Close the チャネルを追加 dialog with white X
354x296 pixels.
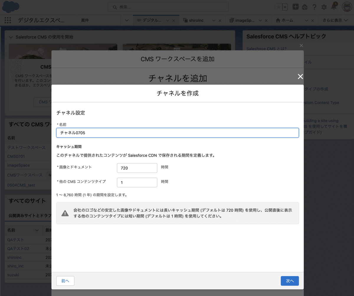(300, 77)
